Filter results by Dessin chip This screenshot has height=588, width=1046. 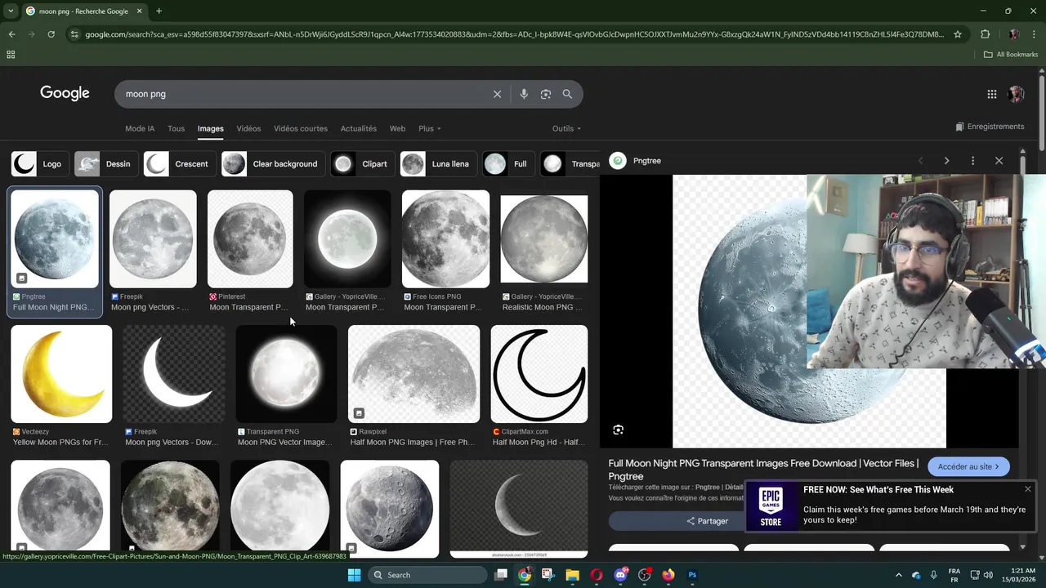point(105,164)
